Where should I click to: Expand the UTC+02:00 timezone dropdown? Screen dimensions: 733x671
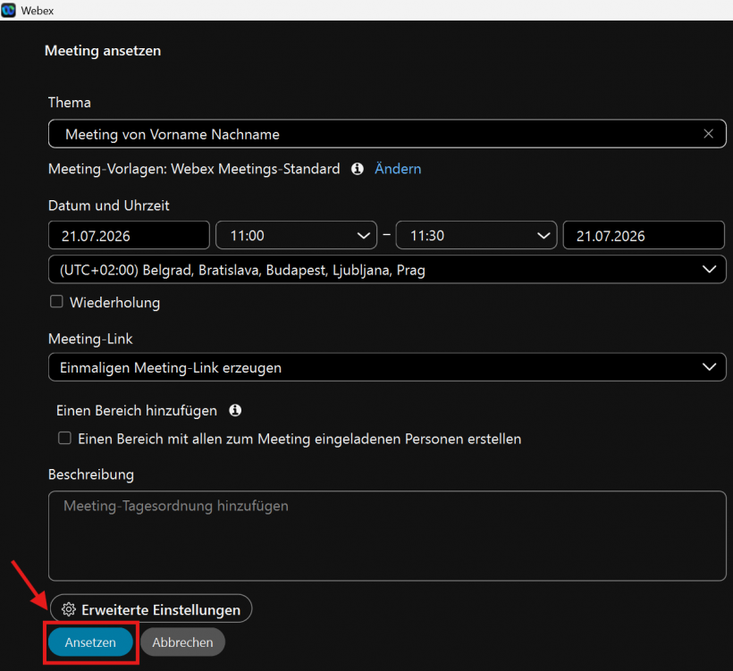(x=387, y=270)
